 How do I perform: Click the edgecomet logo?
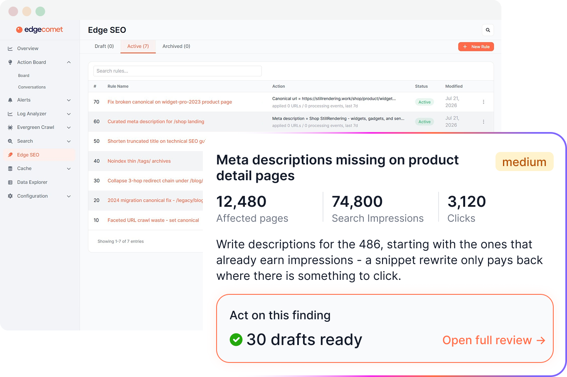pos(39,29)
